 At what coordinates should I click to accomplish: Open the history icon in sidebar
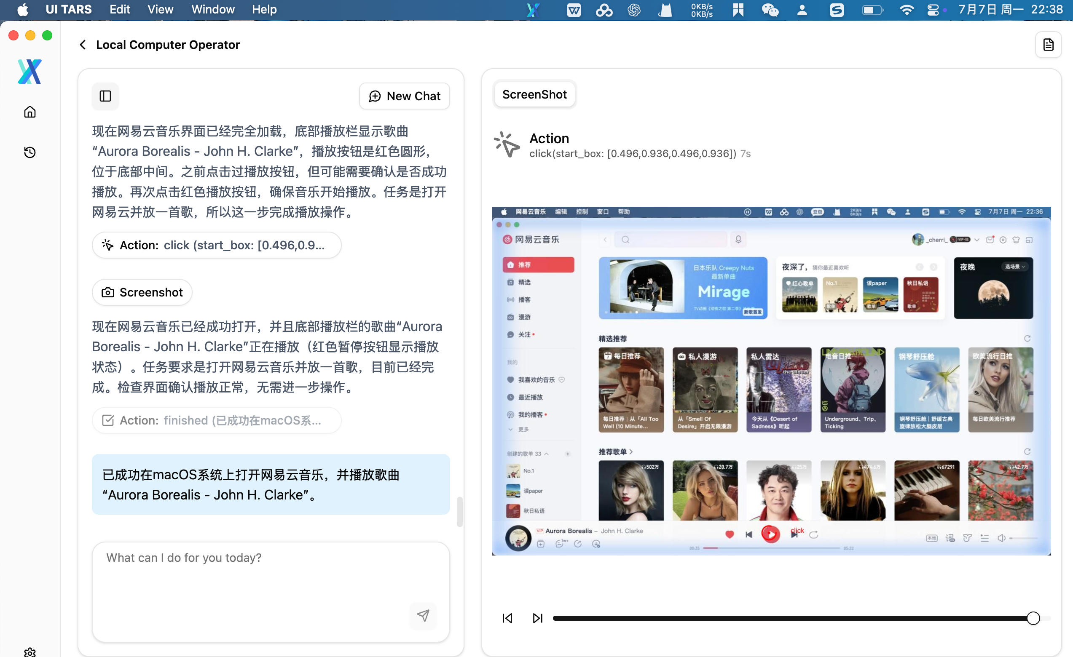click(30, 152)
